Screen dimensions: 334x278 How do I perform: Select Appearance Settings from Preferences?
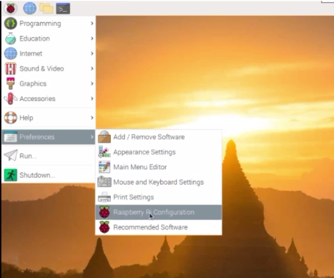(x=158, y=152)
